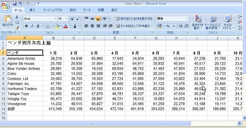Expand merge and center options arrow
The height and width of the screenshot is (128, 246).
point(152,26)
